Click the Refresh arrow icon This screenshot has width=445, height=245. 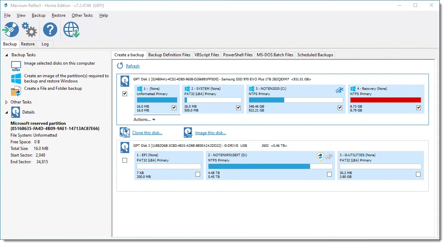point(120,66)
